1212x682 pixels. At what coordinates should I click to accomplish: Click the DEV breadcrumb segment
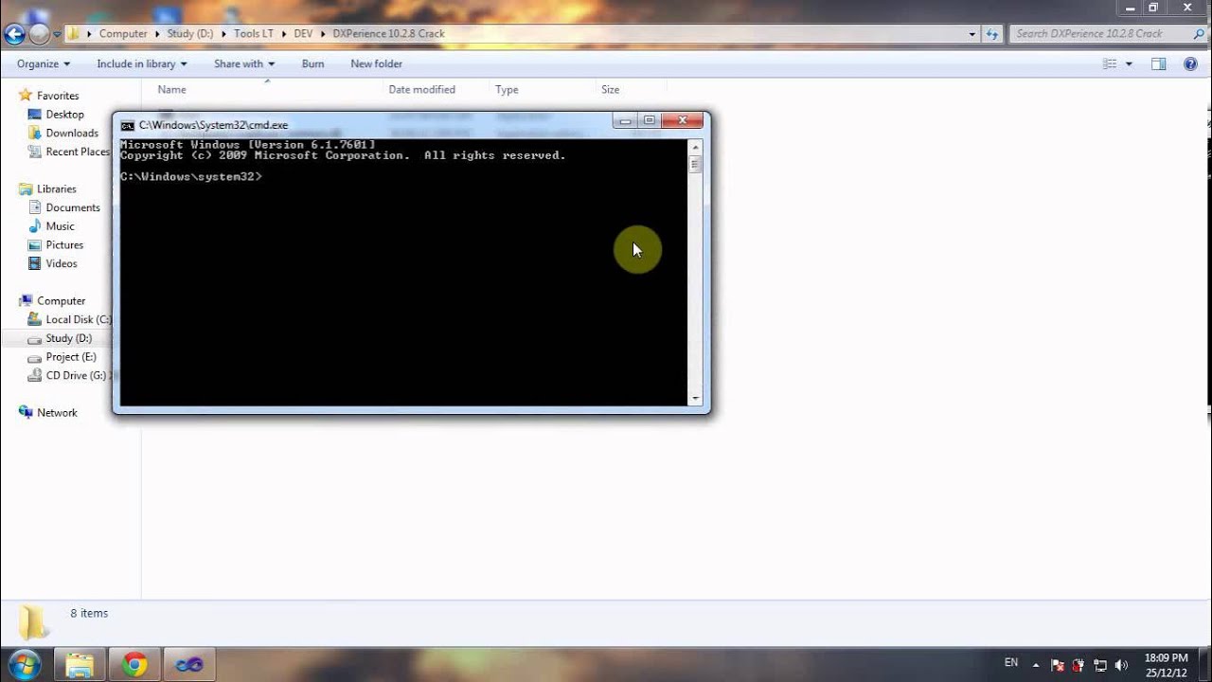click(x=303, y=33)
